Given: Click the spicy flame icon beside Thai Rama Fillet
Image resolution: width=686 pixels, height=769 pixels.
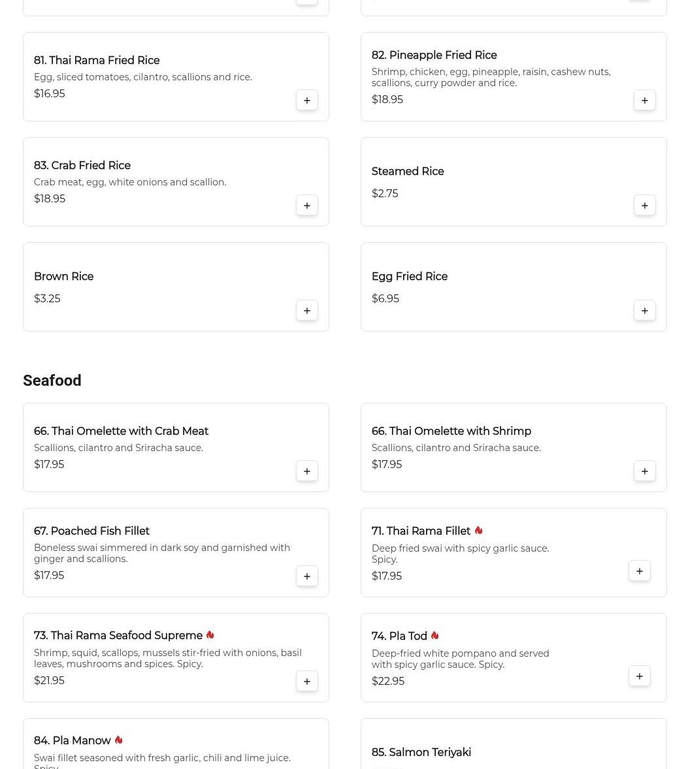Looking at the screenshot, I should 479,531.
